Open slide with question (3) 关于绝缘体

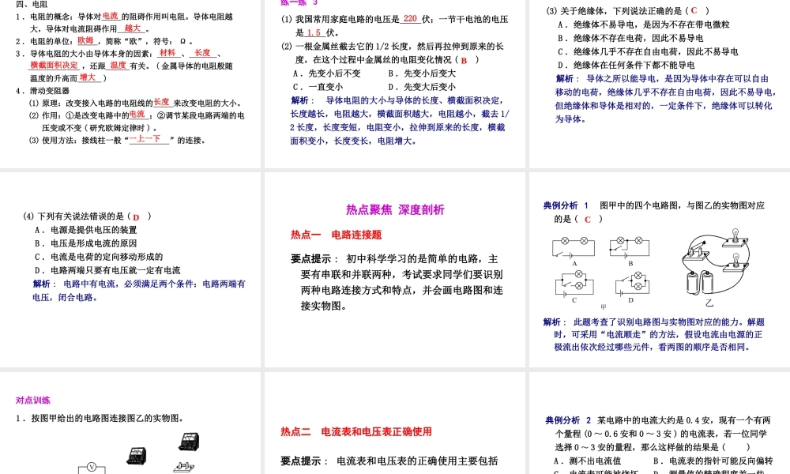click(660, 84)
